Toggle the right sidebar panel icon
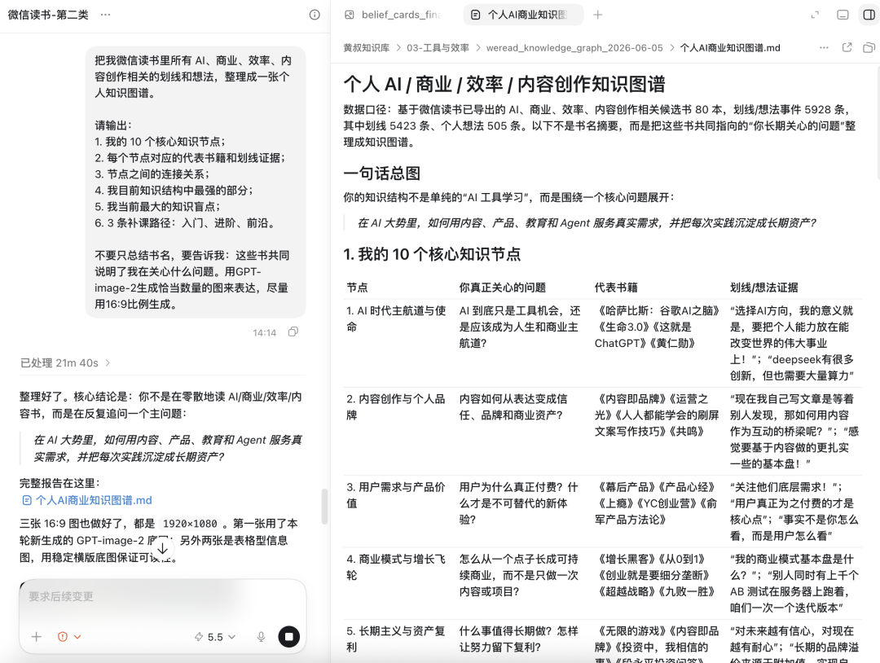 [x=869, y=15]
